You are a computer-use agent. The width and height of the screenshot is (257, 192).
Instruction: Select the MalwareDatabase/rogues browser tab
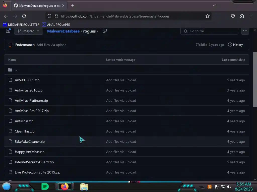[x=39, y=5]
